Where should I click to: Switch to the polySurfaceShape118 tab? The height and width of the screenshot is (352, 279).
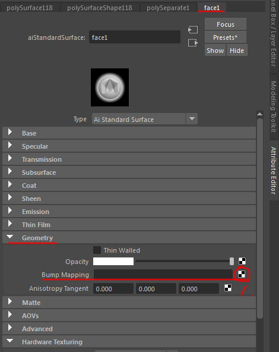click(x=100, y=8)
